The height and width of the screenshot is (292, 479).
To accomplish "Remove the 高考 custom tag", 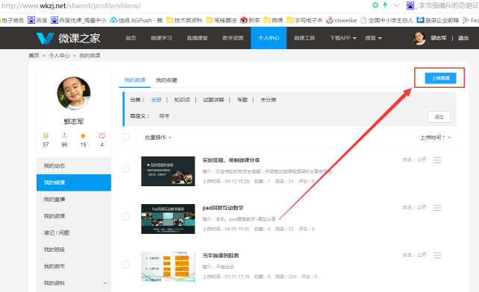I will coord(176,116).
